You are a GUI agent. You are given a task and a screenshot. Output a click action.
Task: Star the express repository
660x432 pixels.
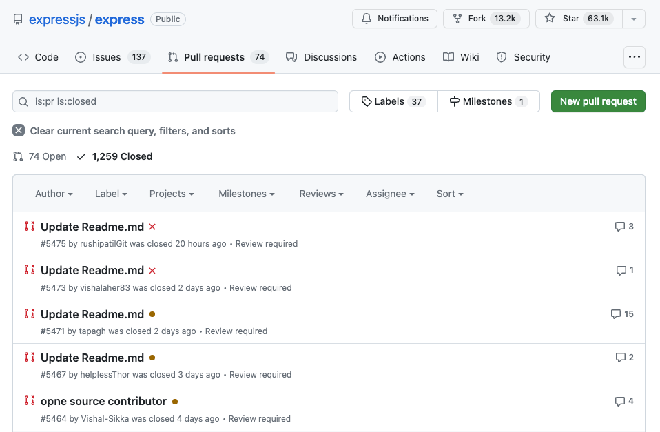579,19
